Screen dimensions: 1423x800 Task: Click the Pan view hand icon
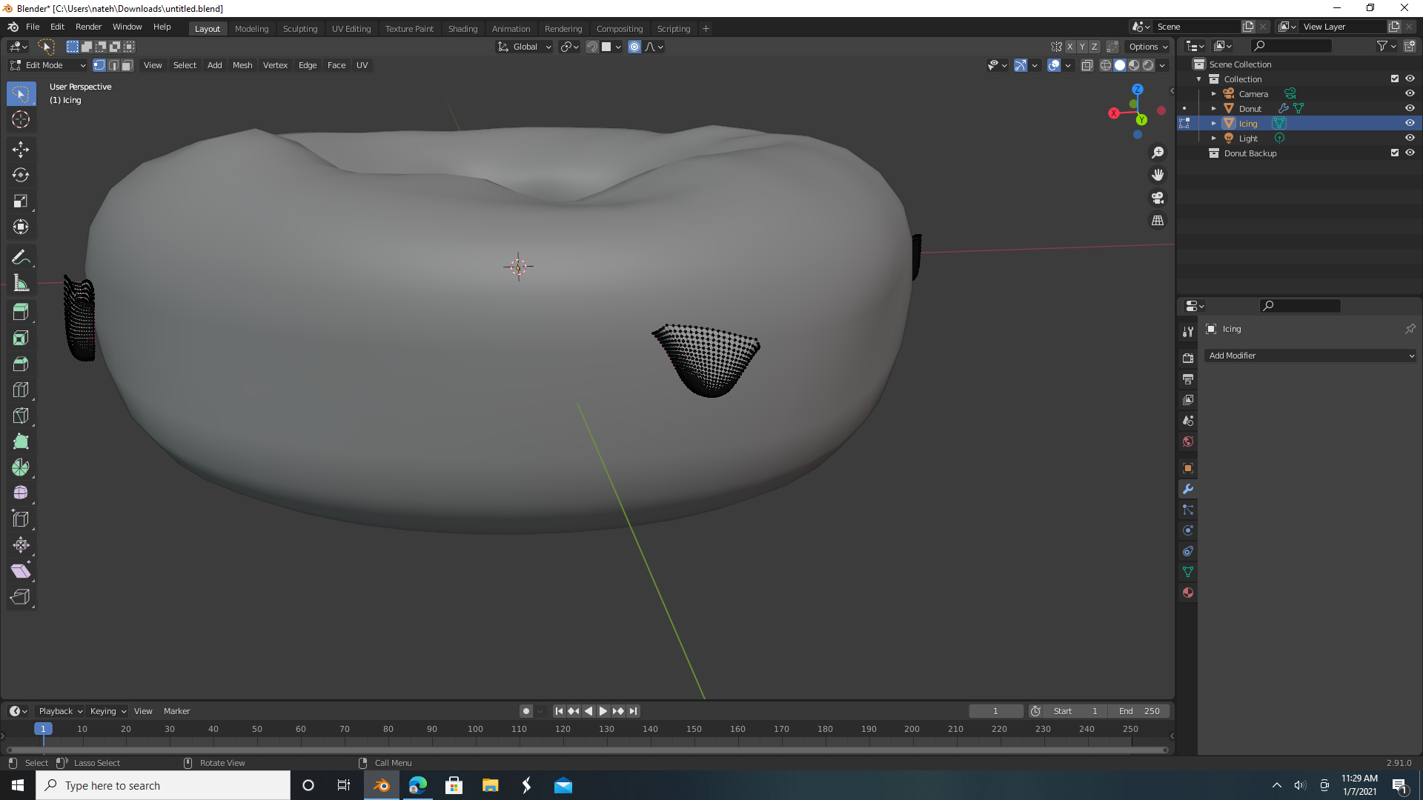(x=1158, y=176)
